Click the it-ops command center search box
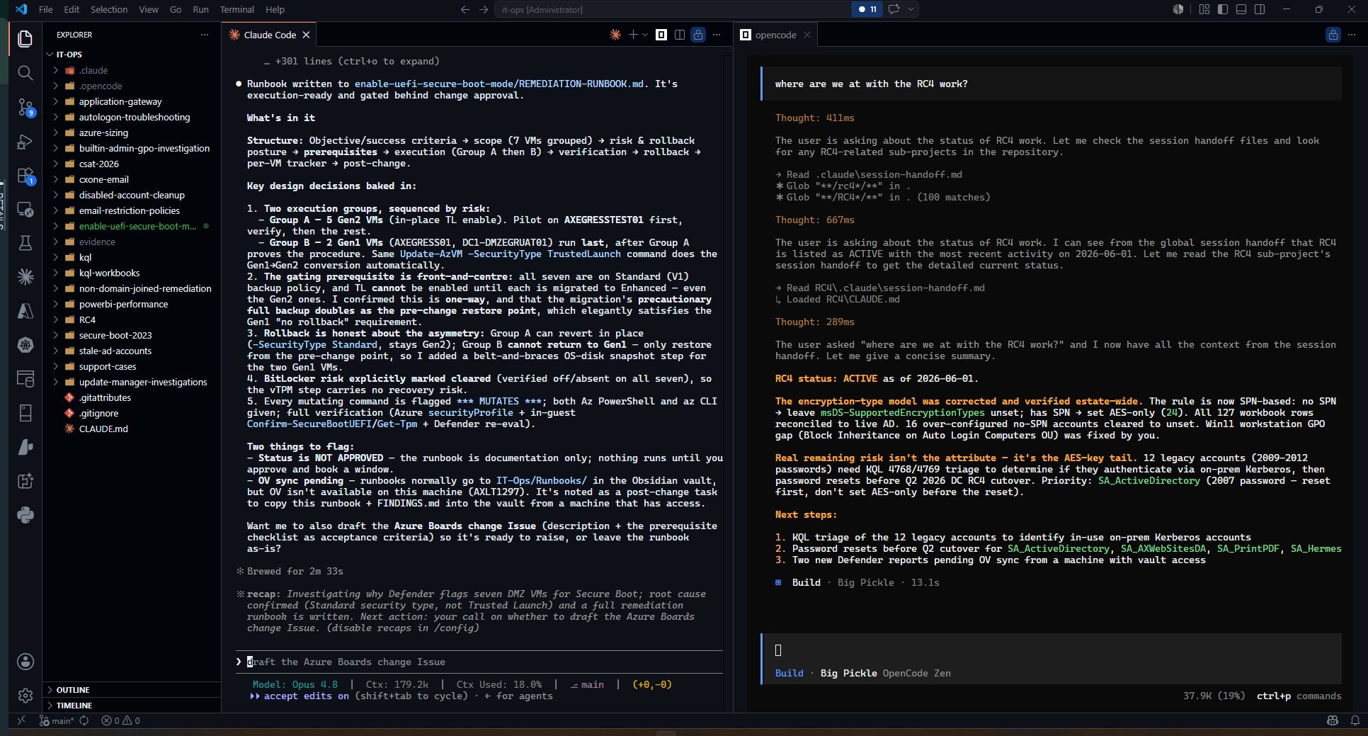The width and height of the screenshot is (1368, 736). click(673, 9)
